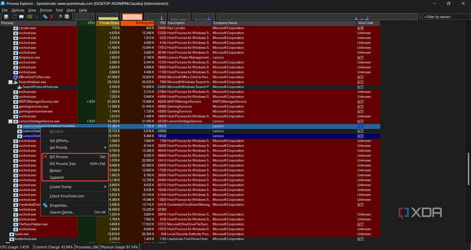Sort by the VirusTotal column header

tap(368, 23)
